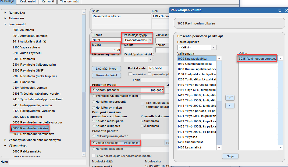Tick the määräksi checkbox

130,74
